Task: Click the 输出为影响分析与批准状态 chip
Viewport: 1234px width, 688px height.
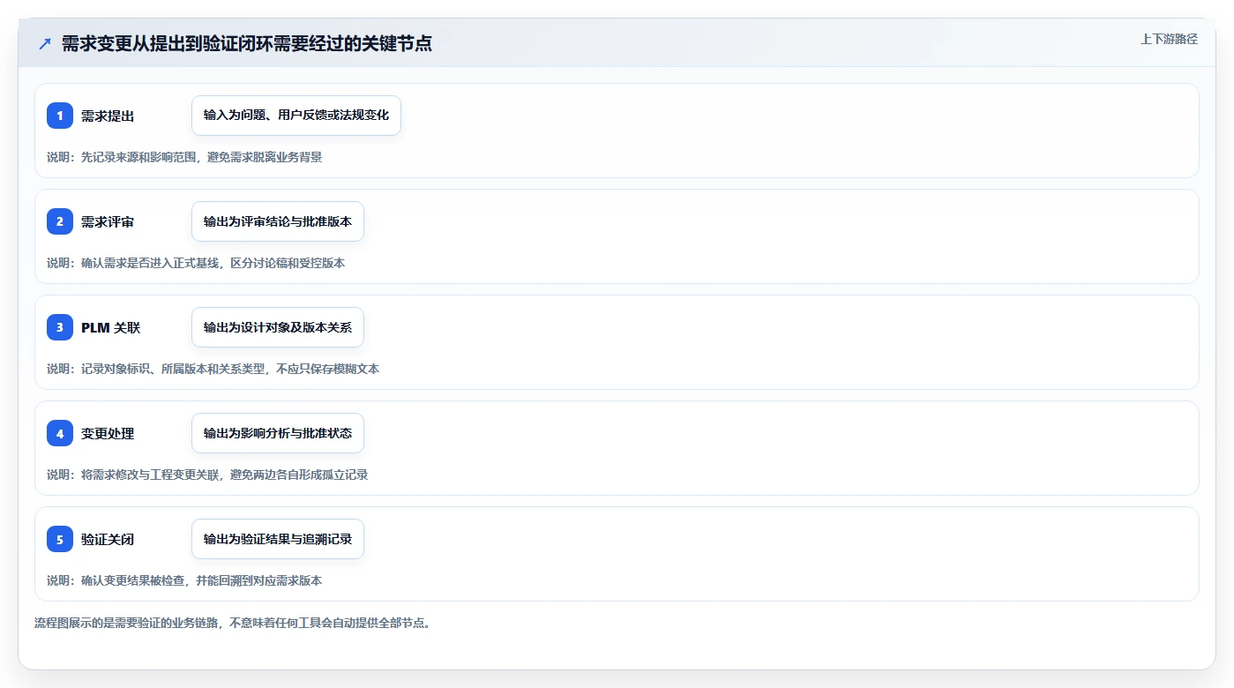Action: (x=278, y=433)
